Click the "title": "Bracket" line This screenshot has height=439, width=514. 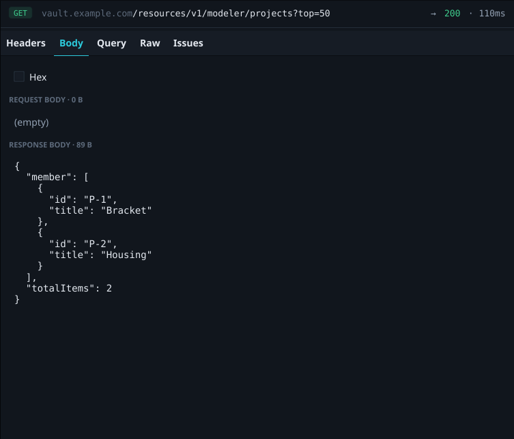click(x=100, y=210)
